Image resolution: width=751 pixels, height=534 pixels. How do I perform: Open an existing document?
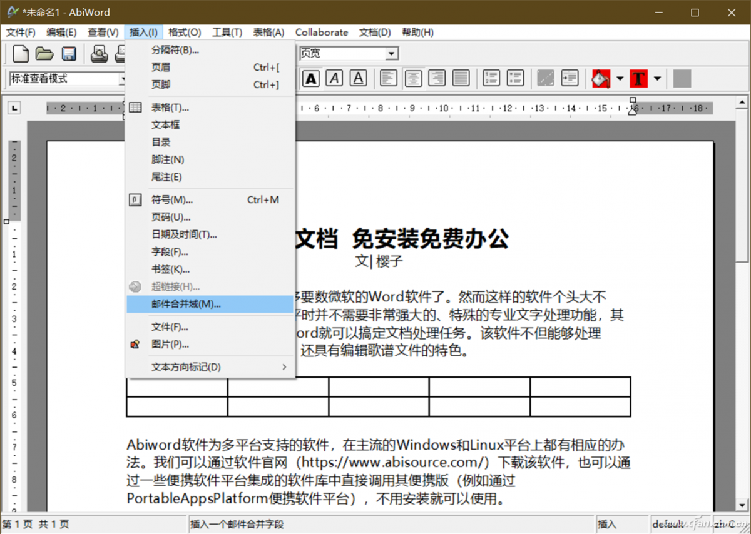[x=44, y=54]
